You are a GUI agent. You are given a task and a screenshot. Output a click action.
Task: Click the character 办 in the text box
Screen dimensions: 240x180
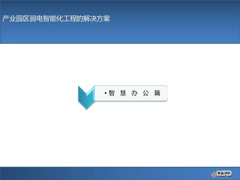tap(134, 93)
